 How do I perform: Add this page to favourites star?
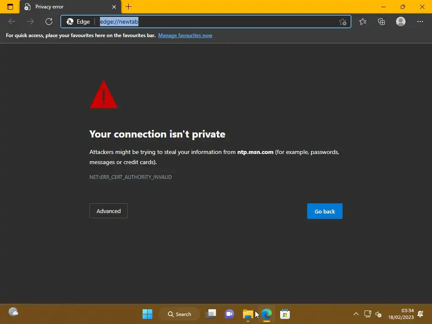[x=343, y=22]
